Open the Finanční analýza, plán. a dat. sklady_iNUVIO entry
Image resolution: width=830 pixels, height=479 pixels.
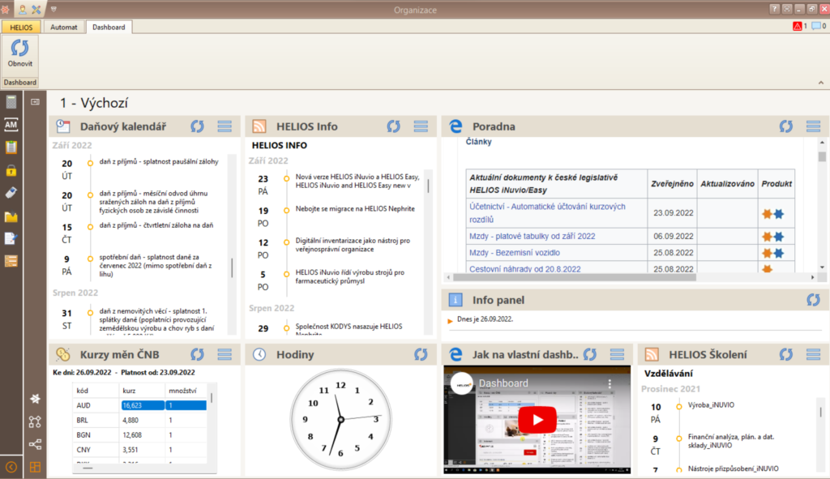[731, 441]
